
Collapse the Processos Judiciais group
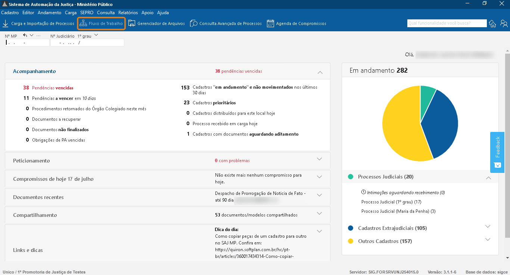(488, 178)
